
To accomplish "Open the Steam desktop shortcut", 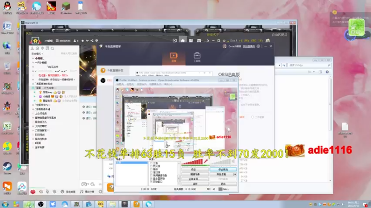I will 7,168.
